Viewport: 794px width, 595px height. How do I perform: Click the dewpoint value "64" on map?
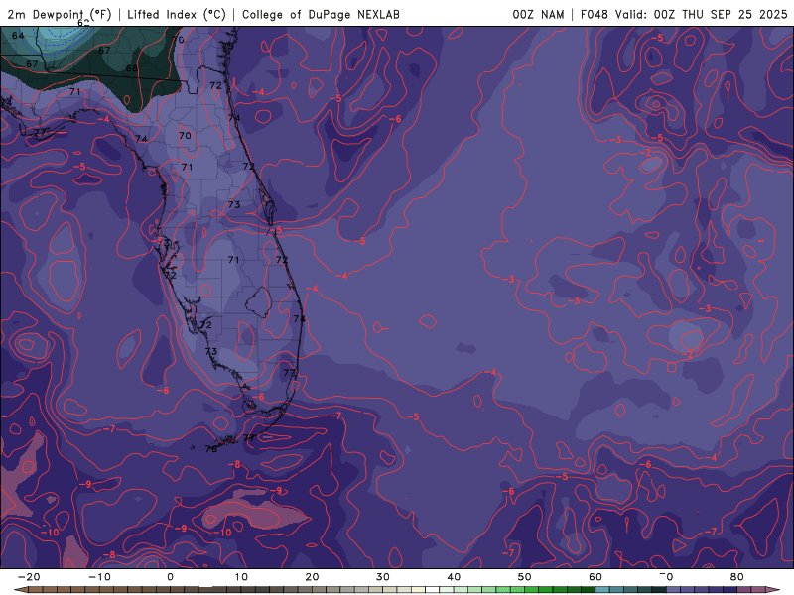18,36
